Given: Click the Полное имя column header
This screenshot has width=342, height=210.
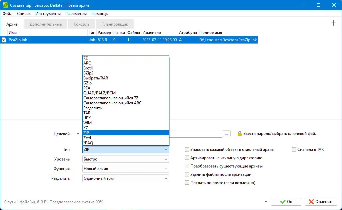Looking at the screenshot, I should (228, 33).
